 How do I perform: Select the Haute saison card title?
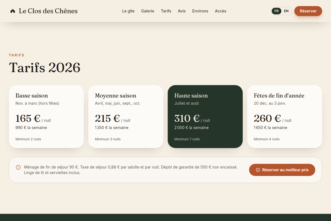[x=191, y=96]
